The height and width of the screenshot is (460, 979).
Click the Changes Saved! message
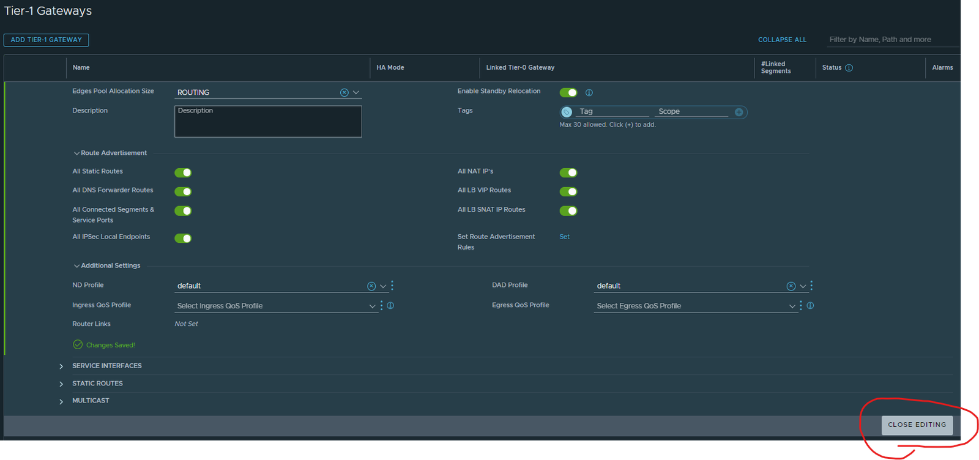[x=104, y=345]
